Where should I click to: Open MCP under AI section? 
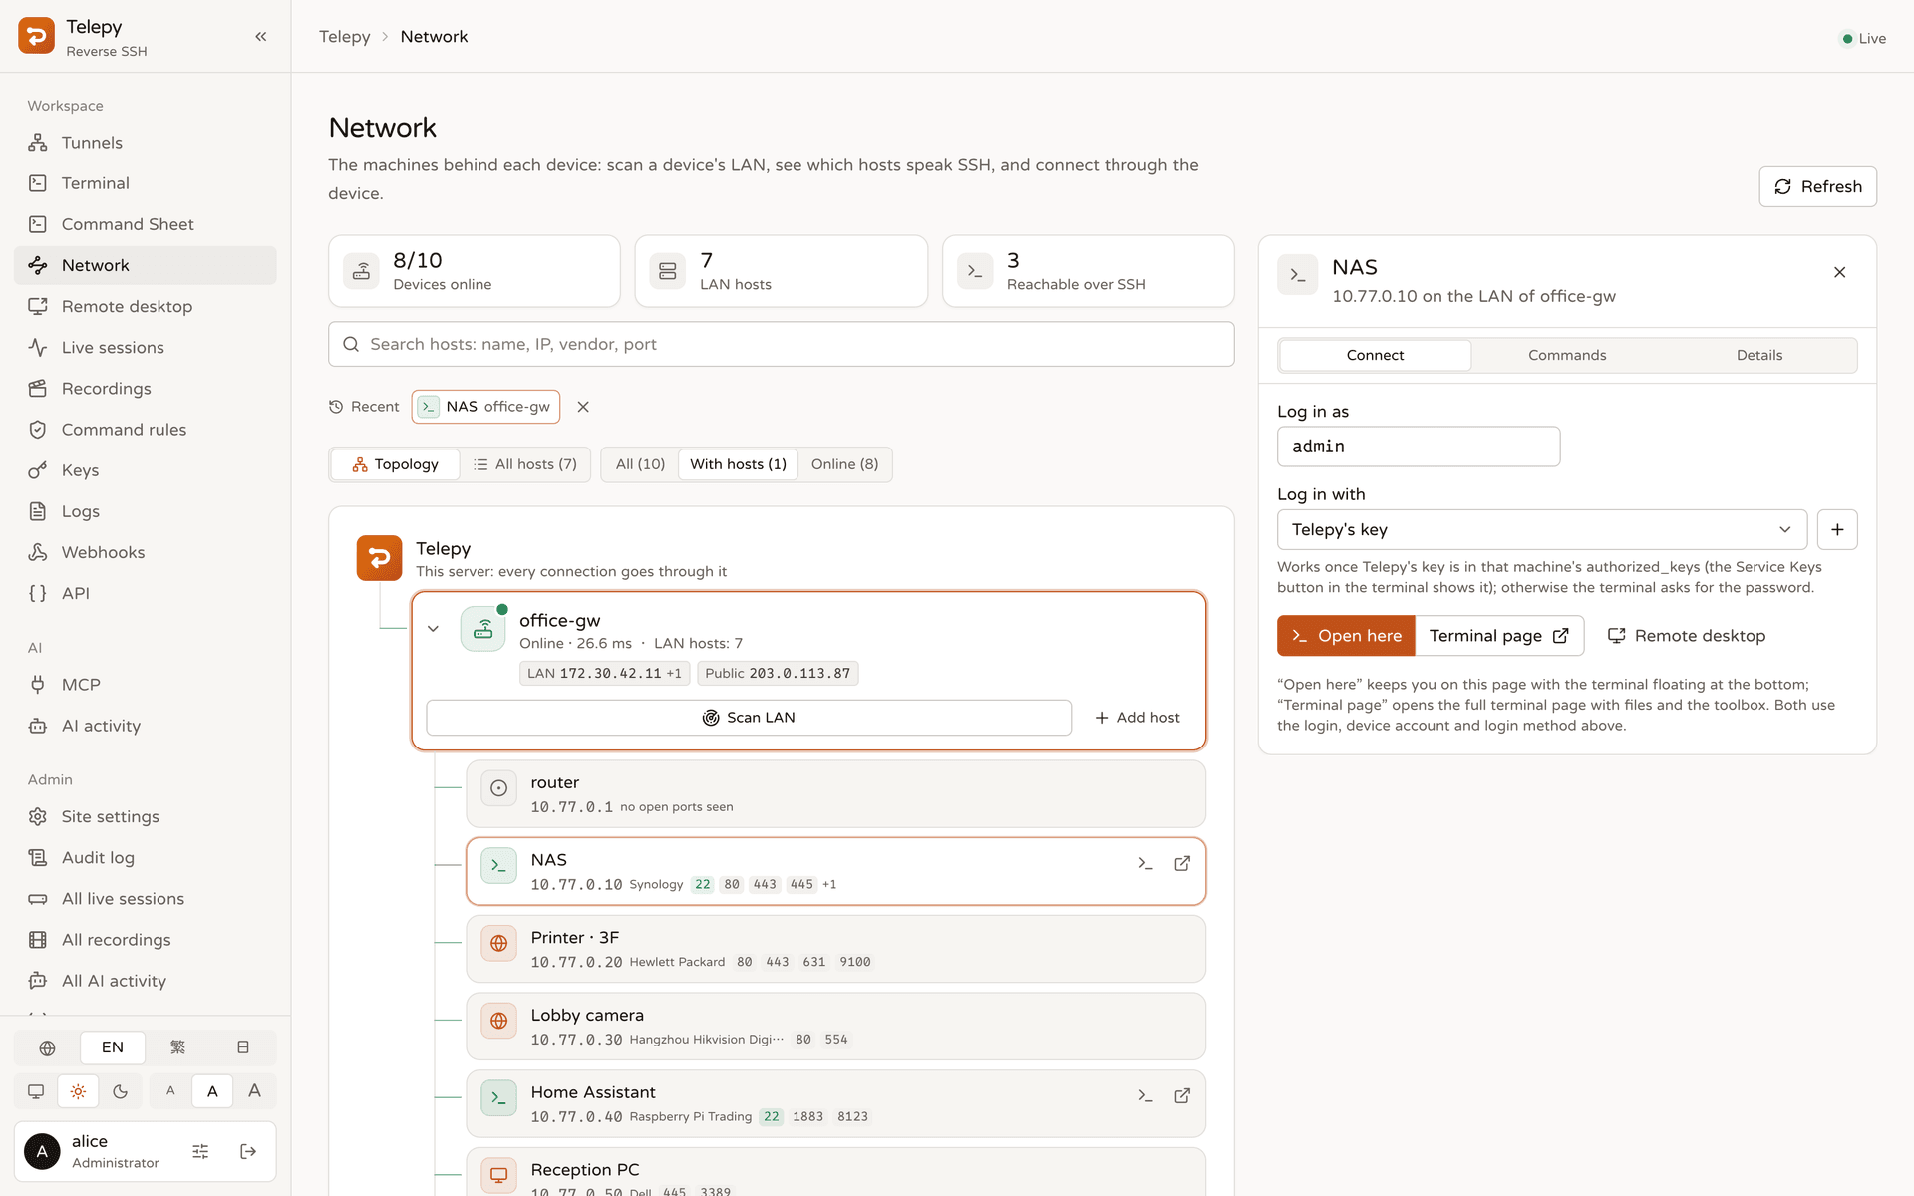pyautogui.click(x=146, y=685)
